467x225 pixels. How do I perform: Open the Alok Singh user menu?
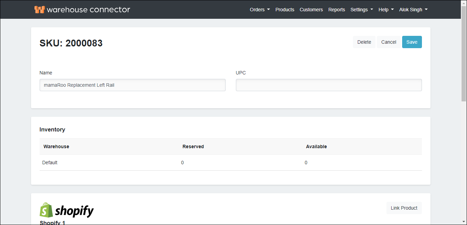[x=413, y=10]
